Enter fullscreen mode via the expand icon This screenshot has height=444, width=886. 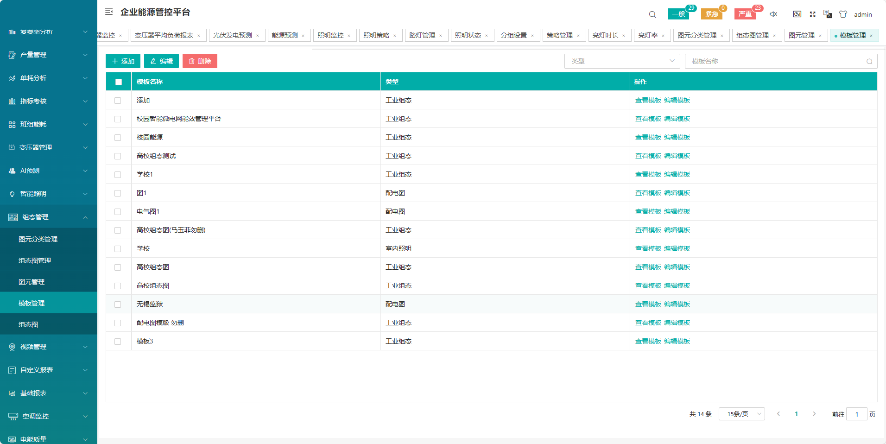[812, 14]
